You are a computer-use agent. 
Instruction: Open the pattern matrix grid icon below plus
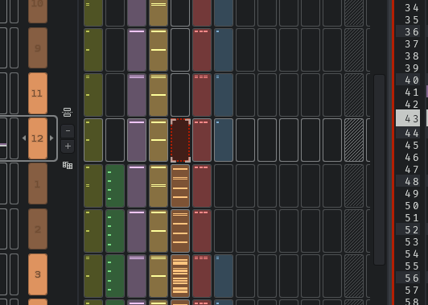pyautogui.click(x=68, y=165)
